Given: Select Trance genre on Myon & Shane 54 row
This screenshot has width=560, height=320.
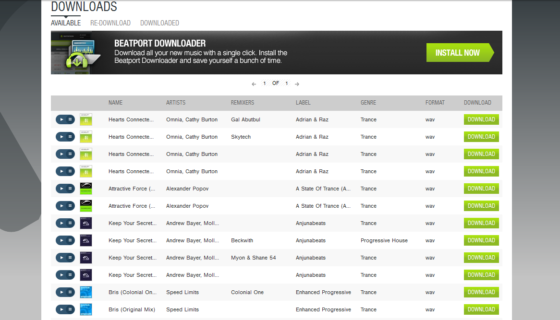Looking at the screenshot, I should (368, 258).
